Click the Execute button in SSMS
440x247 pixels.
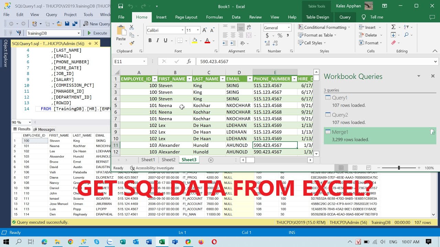[x=97, y=33]
